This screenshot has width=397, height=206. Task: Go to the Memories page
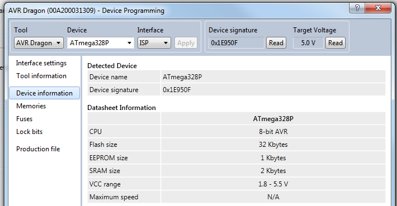point(31,106)
